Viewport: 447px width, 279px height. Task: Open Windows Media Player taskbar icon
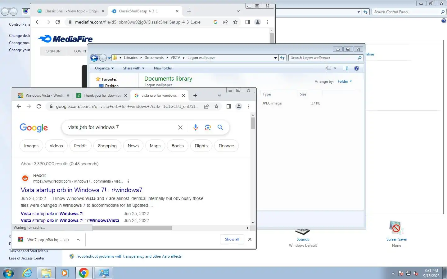click(x=65, y=273)
